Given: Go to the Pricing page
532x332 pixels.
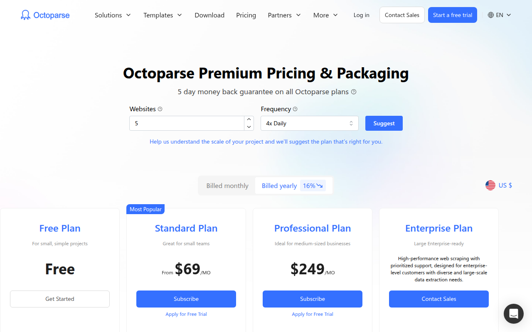Looking at the screenshot, I should click(x=246, y=15).
